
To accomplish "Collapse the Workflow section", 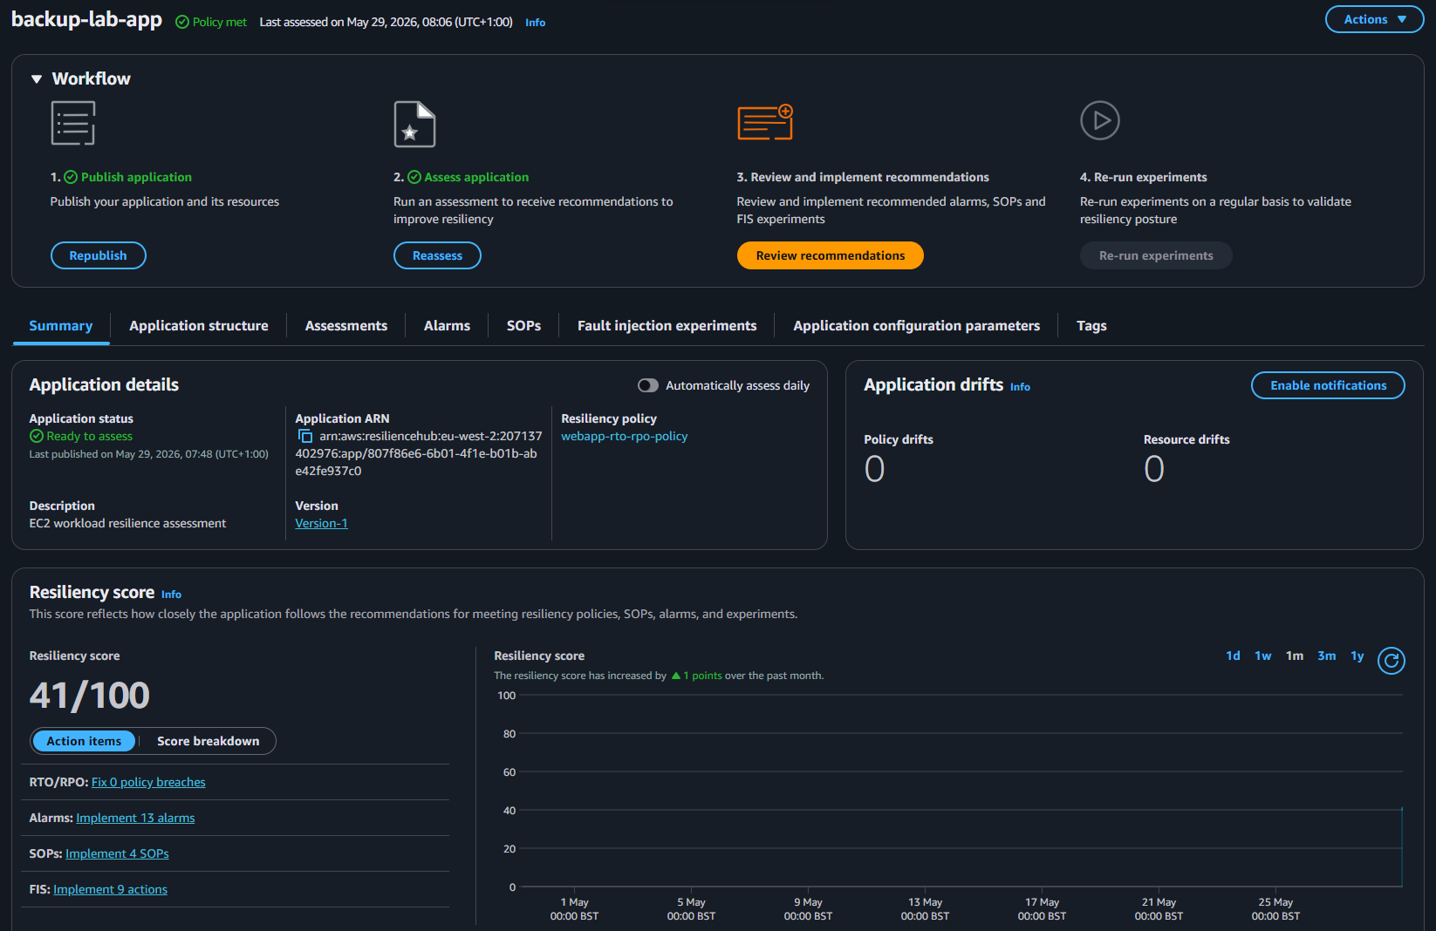I will 37,79.
